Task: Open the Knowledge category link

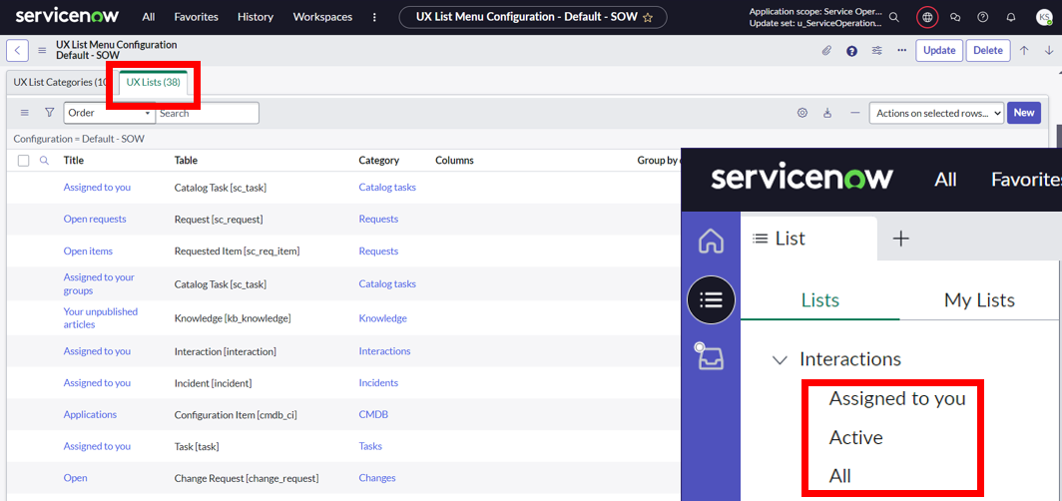Action: coord(382,318)
